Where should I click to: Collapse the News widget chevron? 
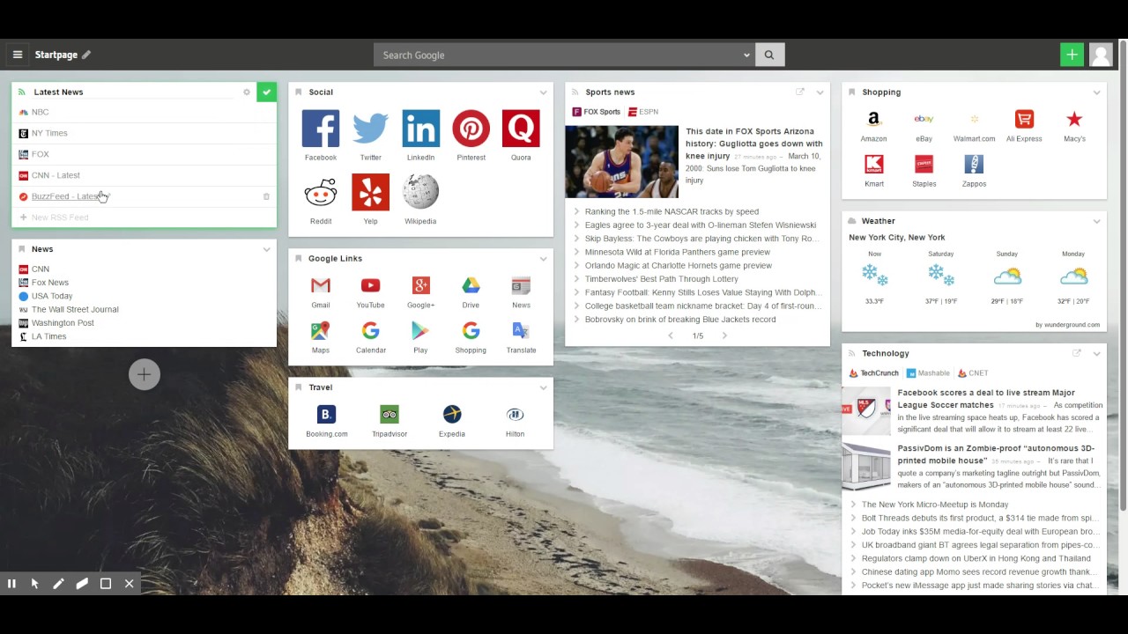266,249
